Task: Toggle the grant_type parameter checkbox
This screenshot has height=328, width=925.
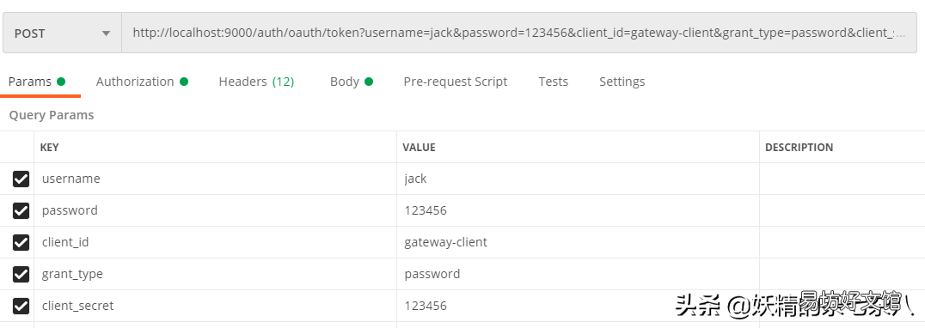Action: (x=21, y=275)
